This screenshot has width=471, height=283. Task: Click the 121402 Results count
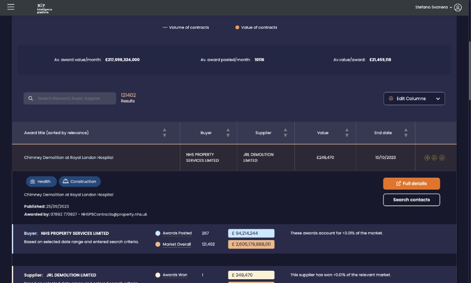click(x=128, y=98)
